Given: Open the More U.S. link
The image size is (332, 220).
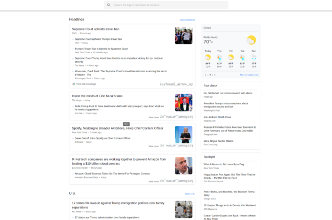Looking at the screenshot, I should (x=190, y=194).
